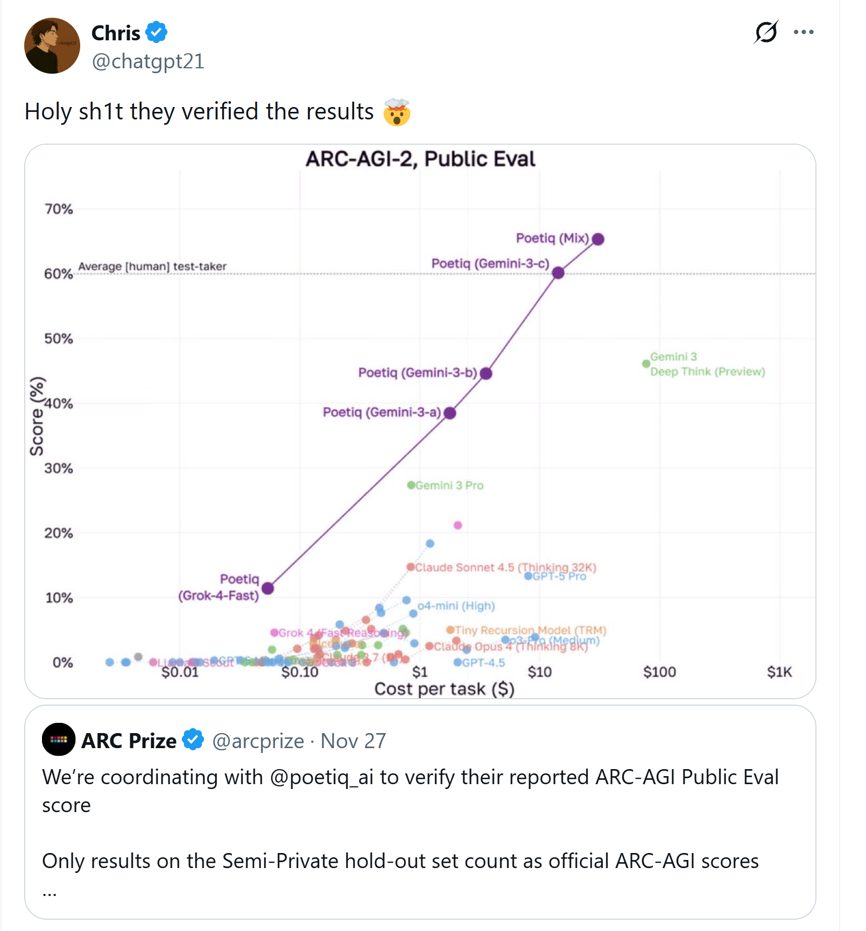
Task: Click Chris's profile avatar picture
Action: [52, 46]
